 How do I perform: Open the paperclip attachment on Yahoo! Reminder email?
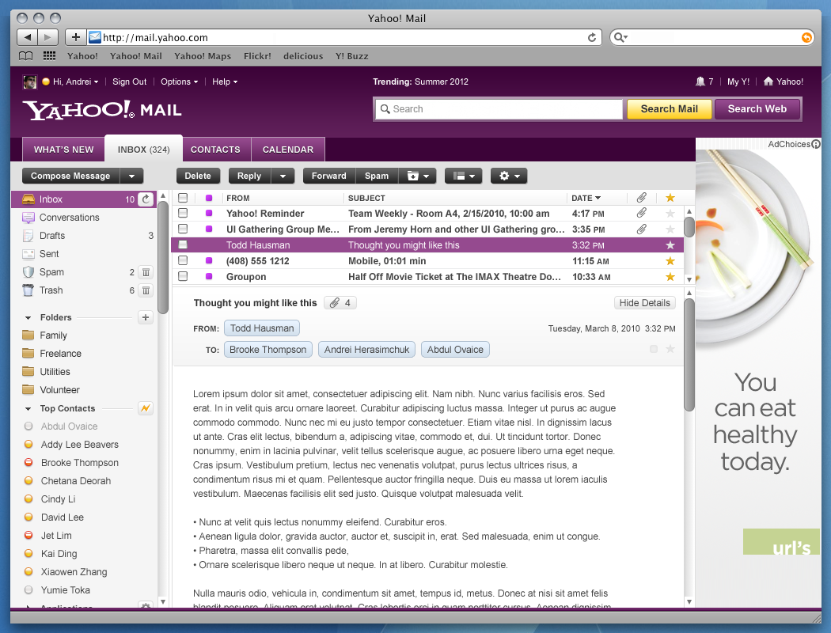[641, 213]
